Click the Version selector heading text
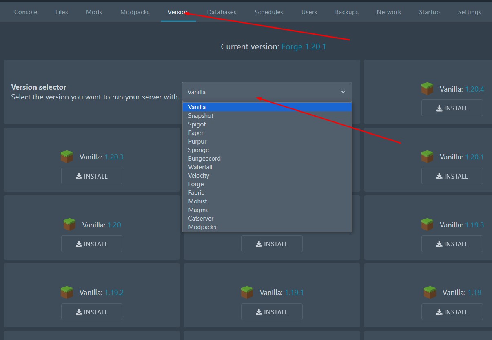 [x=39, y=87]
